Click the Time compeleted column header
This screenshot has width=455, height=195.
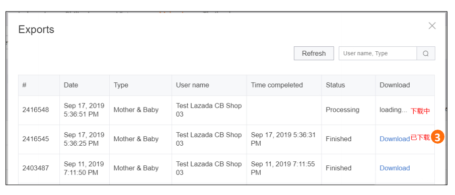point(277,85)
